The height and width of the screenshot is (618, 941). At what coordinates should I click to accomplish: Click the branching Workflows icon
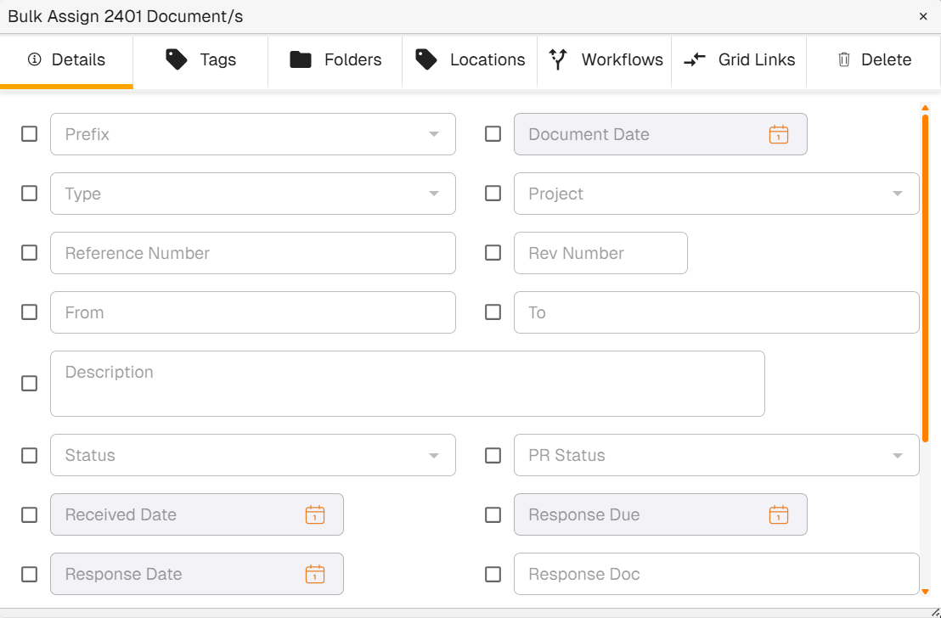click(x=558, y=59)
